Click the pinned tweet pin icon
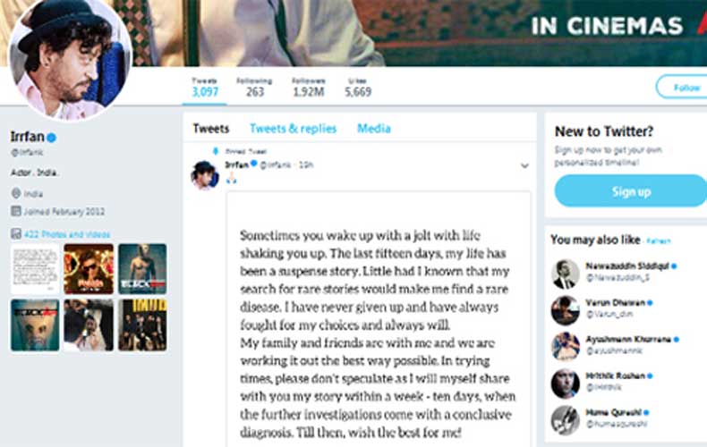The image size is (707, 447). 216,151
